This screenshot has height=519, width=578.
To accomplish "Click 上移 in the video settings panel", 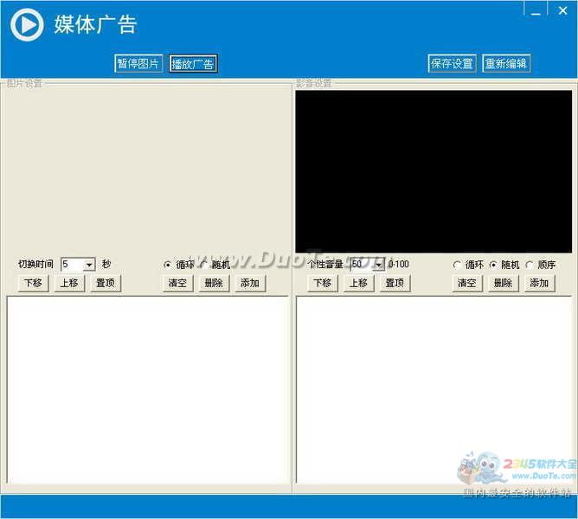I will pyautogui.click(x=358, y=283).
